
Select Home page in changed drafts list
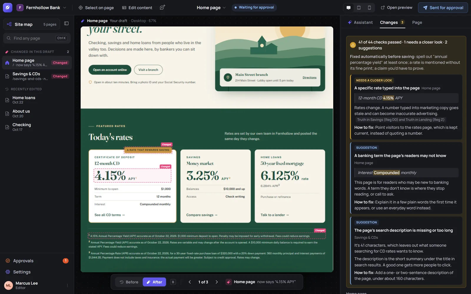pyautogui.click(x=37, y=63)
